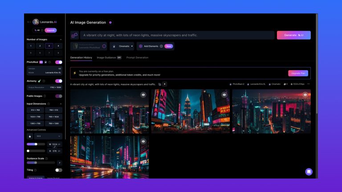
Task: Open the three-dot menu for this generation
Action: point(308,84)
